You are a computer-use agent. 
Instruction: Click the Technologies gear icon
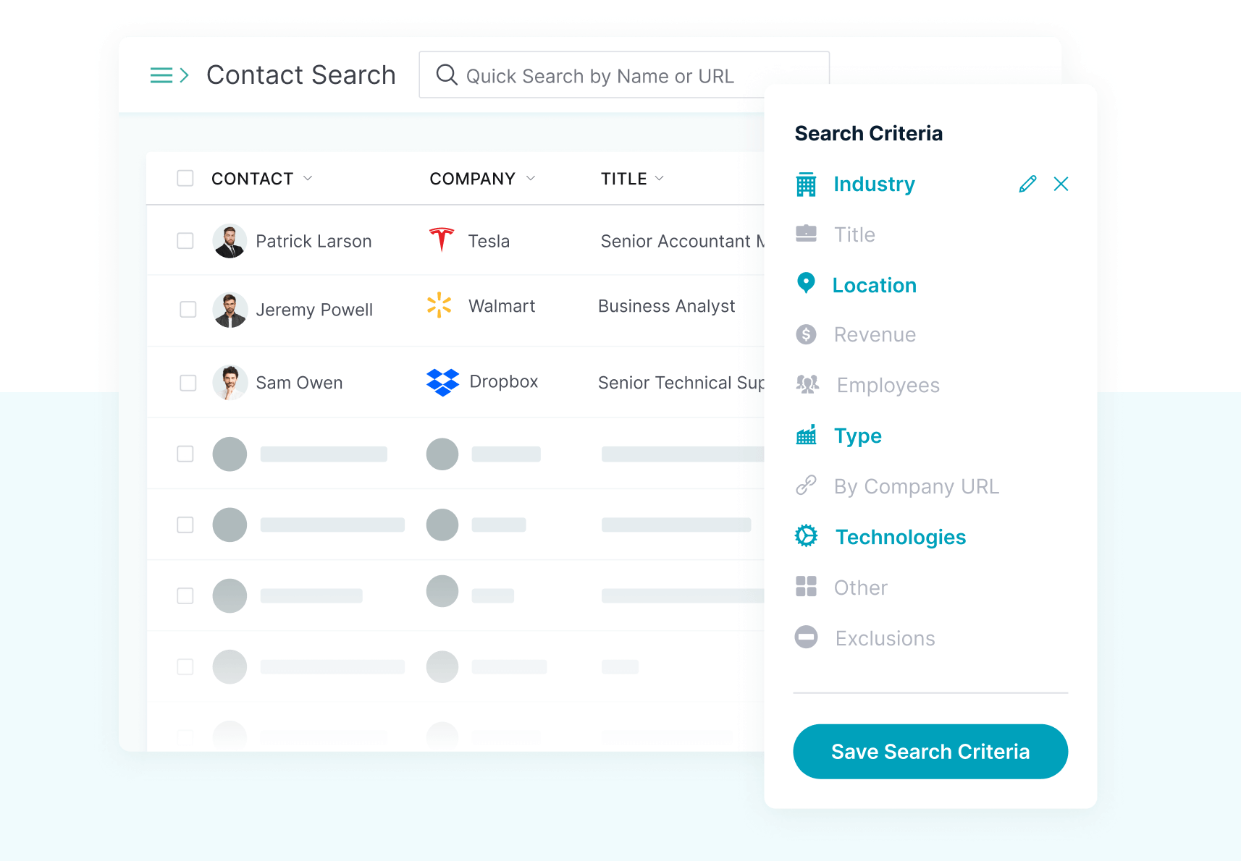coord(806,536)
